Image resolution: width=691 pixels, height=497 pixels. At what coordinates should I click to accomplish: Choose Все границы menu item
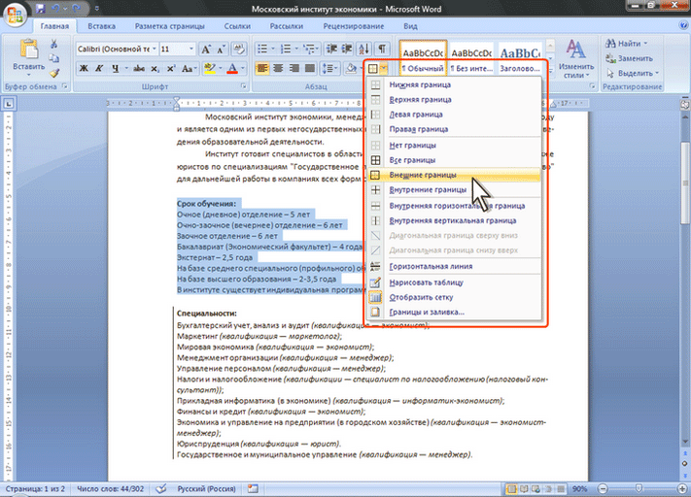coord(455,160)
